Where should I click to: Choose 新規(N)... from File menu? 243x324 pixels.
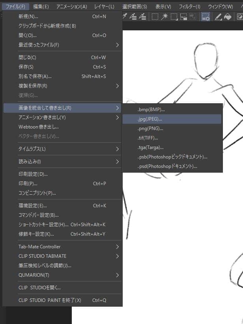[x=62, y=16]
